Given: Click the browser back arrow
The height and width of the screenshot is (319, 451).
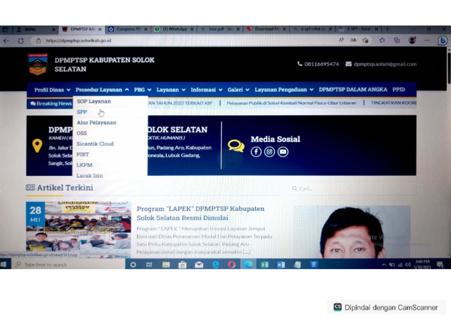Looking at the screenshot, I should [6, 41].
